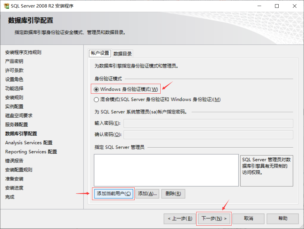Click the 添加当前用户(C) button
The height and width of the screenshot is (229, 304).
point(114,193)
